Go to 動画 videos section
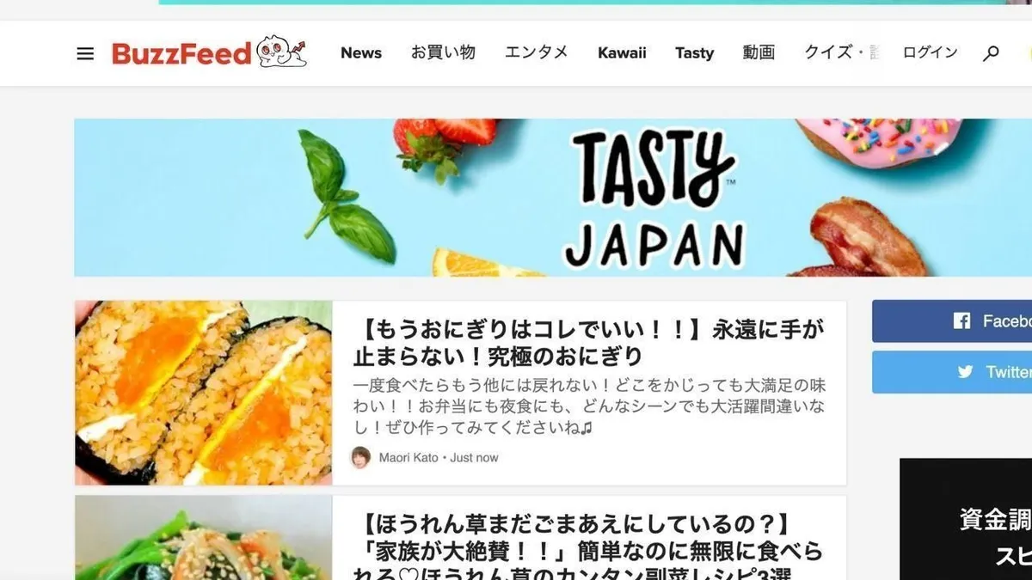Screen dimensions: 1032x580 759,53
